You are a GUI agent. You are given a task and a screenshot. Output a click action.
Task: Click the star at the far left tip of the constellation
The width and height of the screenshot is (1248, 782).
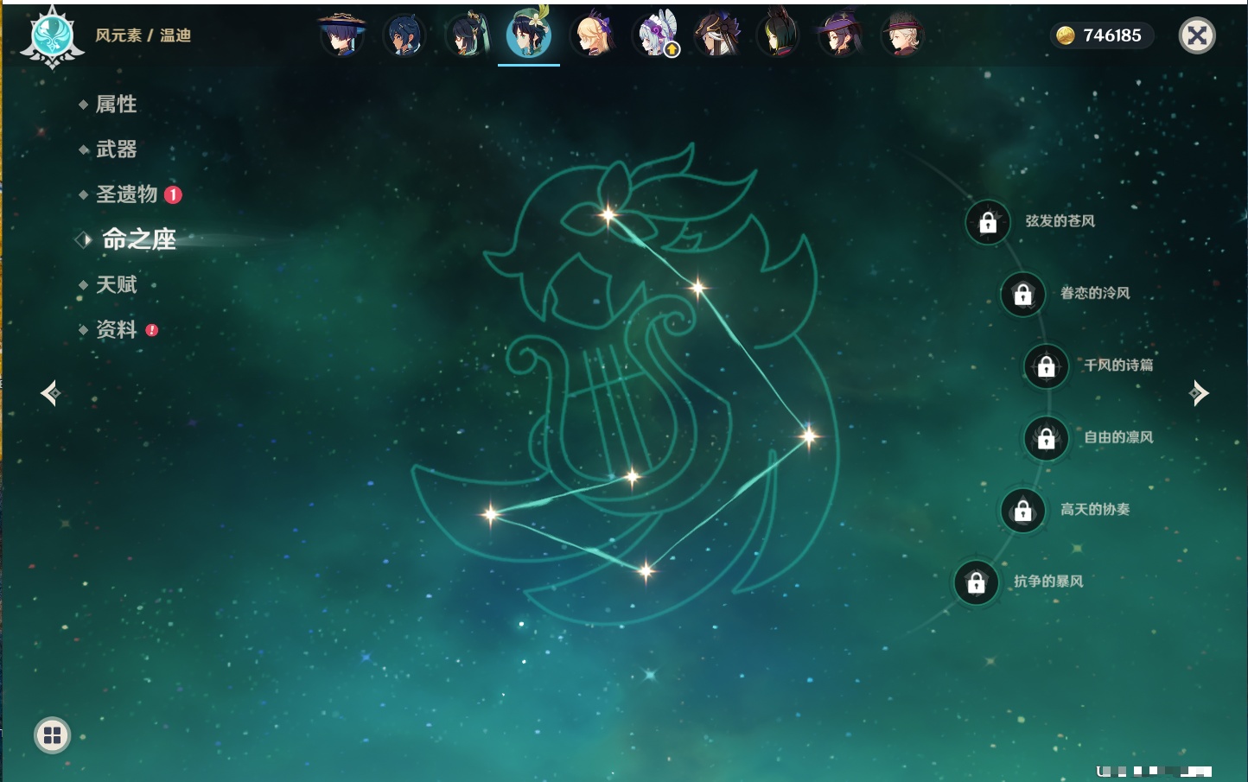click(490, 514)
